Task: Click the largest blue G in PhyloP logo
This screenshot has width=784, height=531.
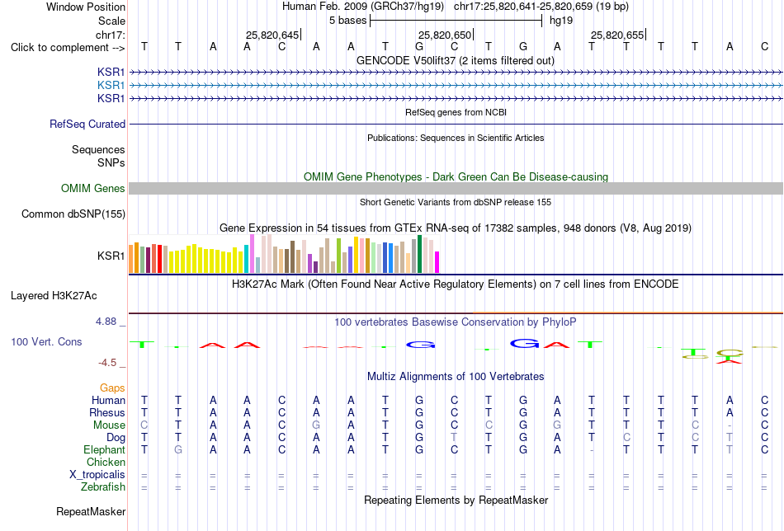Action: pyautogui.click(x=525, y=344)
